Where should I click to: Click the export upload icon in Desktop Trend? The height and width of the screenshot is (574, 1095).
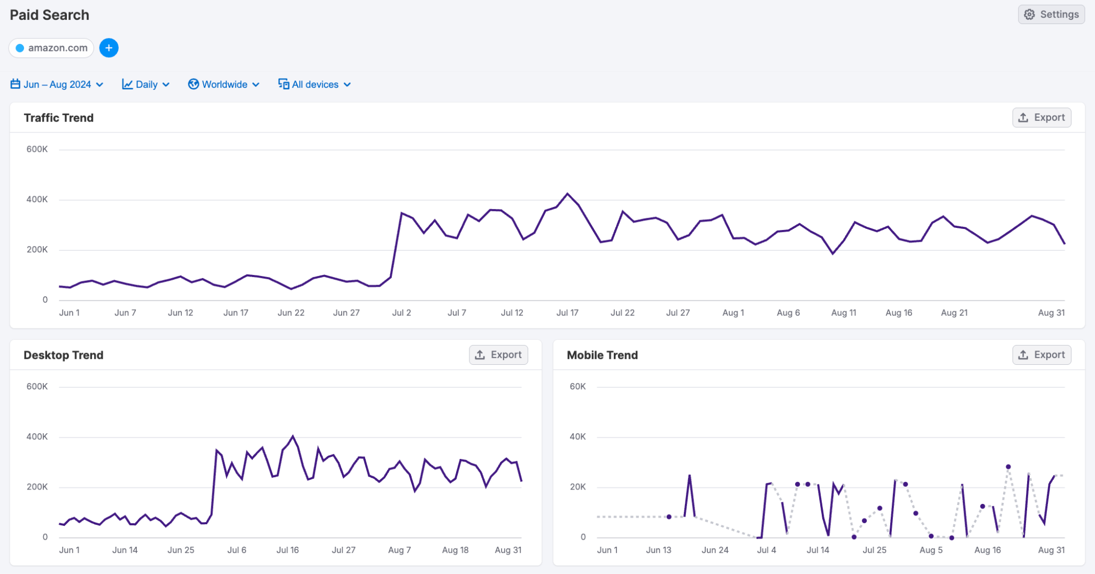click(x=481, y=354)
